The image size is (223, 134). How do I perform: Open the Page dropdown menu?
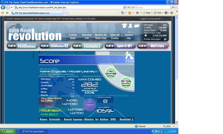pyautogui.click(x=148, y=13)
